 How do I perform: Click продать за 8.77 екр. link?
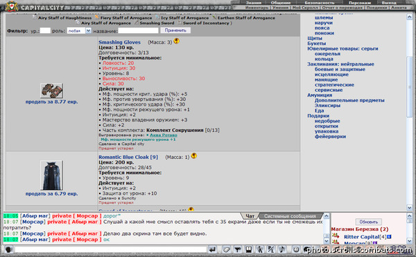coord(51,102)
